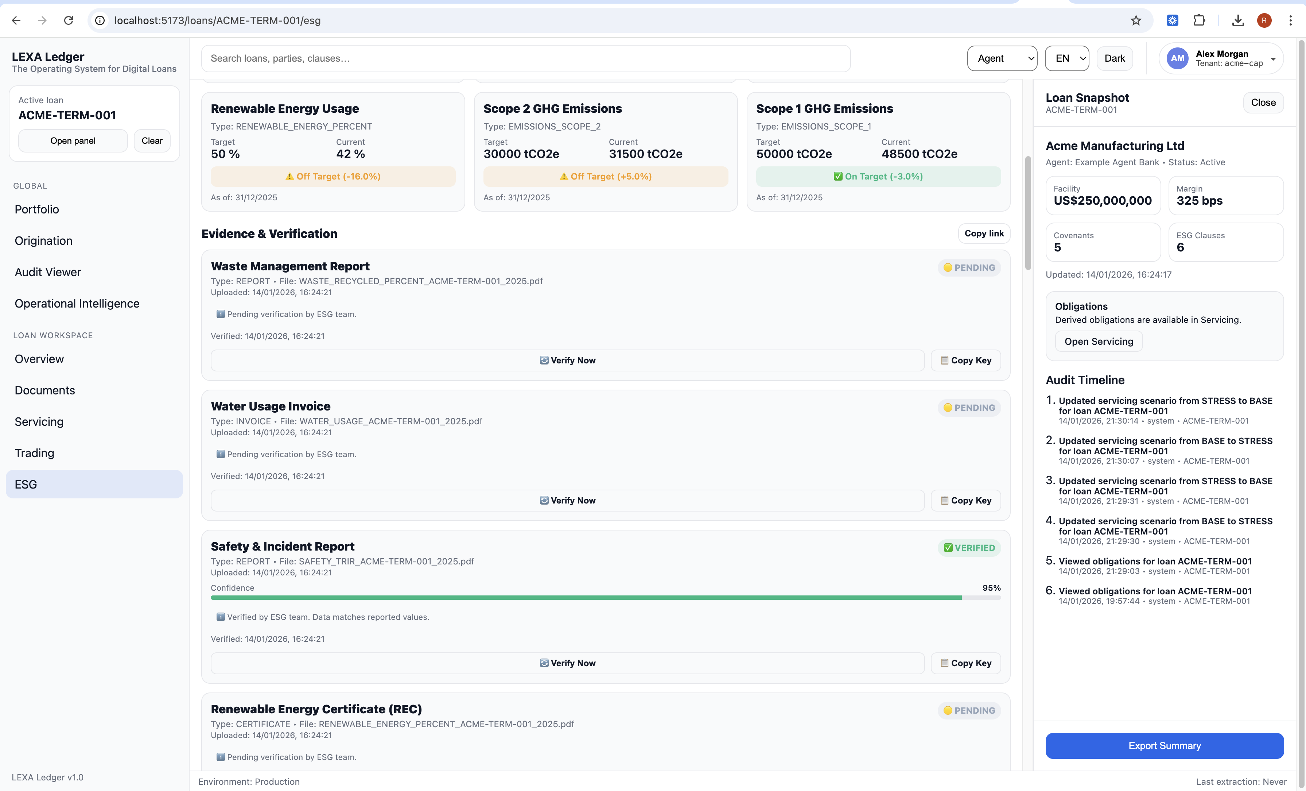This screenshot has width=1306, height=791.
Task: Open Audit Viewer in sidebar
Action: coord(48,272)
